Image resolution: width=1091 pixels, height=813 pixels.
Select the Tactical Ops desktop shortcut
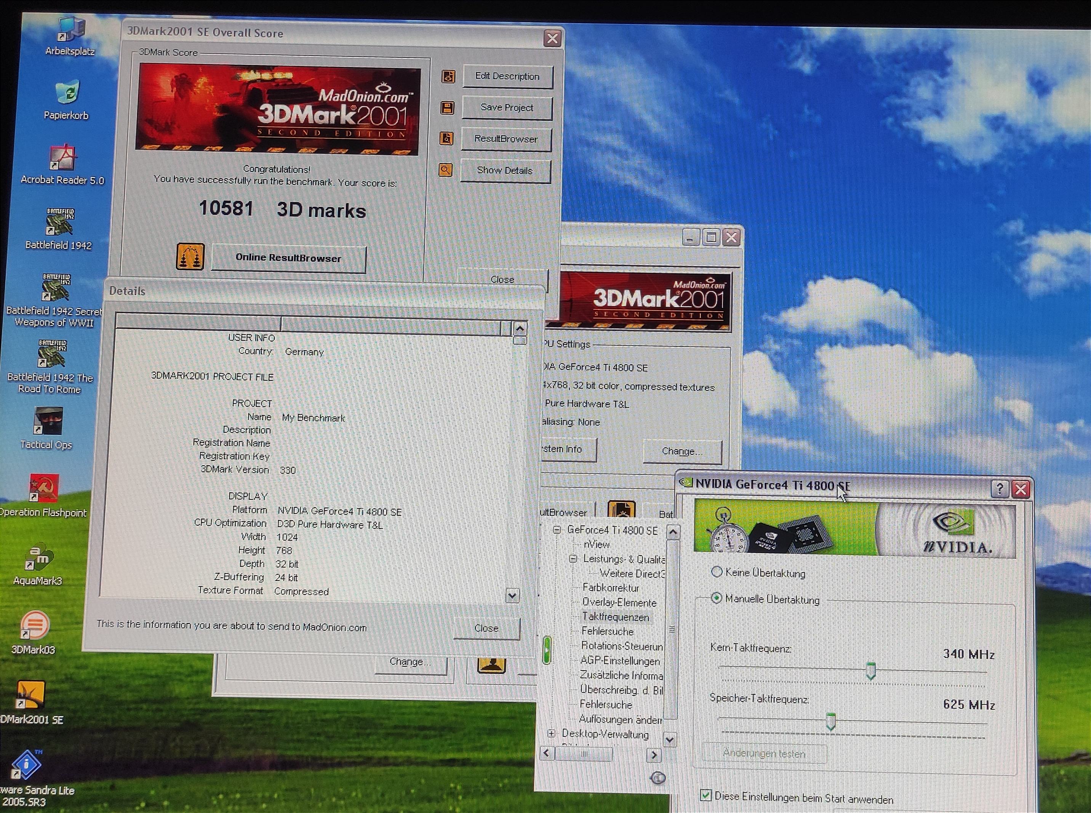coord(47,429)
